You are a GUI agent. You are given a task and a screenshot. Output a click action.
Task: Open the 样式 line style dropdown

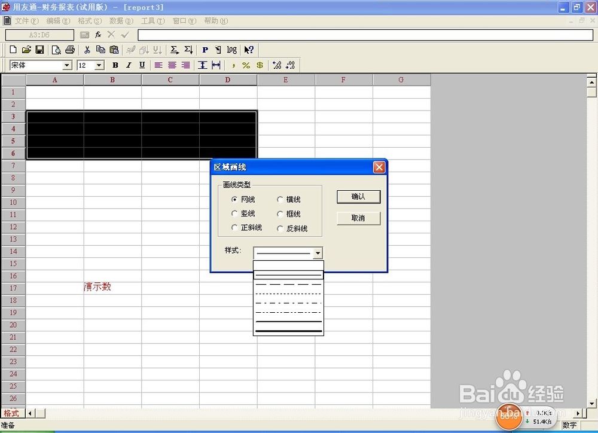(318, 252)
